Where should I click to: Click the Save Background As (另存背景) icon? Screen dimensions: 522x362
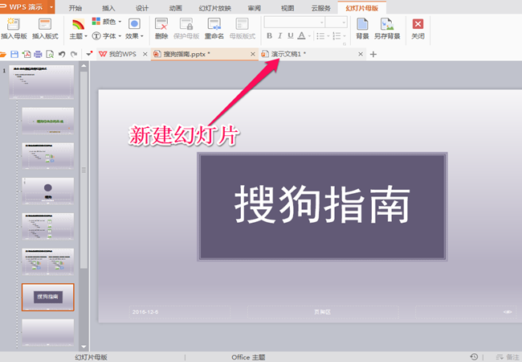387,24
